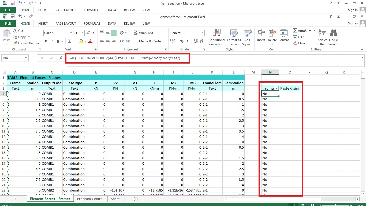Open the Clear dropdown in the Editing group
The height and width of the screenshot is (206, 366).
tap(300, 43)
